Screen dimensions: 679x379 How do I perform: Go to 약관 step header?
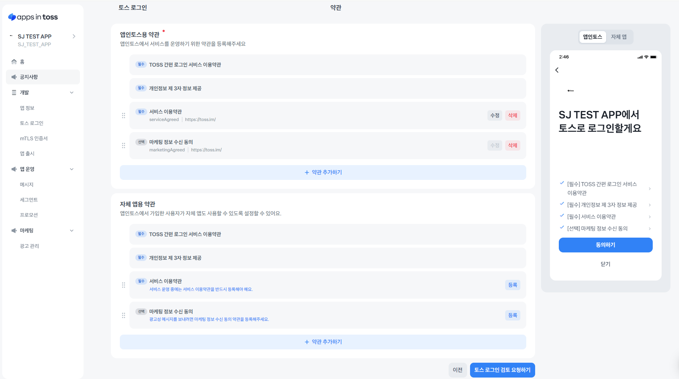[336, 7]
